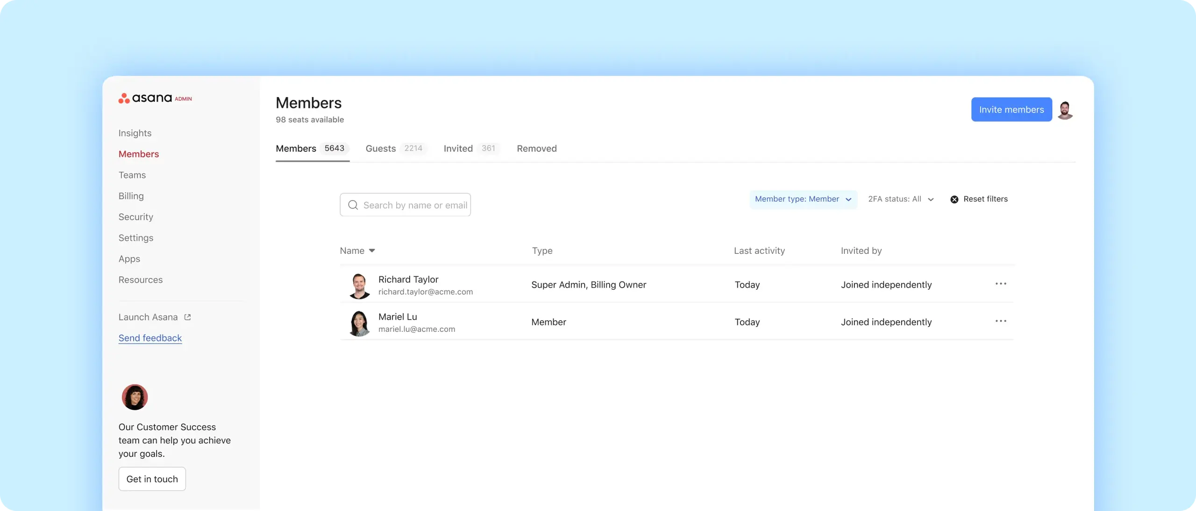Open Insights in the sidebar
The width and height of the screenshot is (1196, 511).
tap(135, 133)
